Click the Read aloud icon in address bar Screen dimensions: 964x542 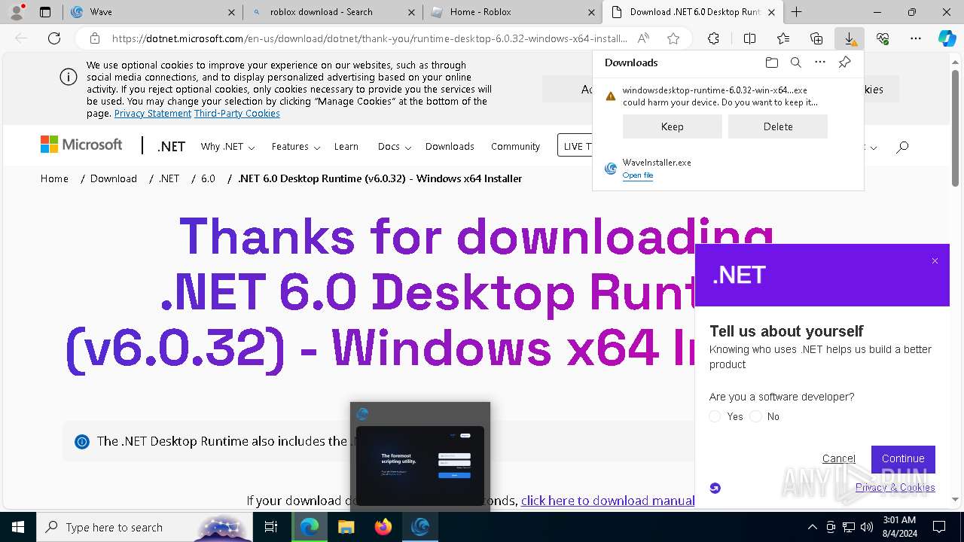tap(643, 38)
